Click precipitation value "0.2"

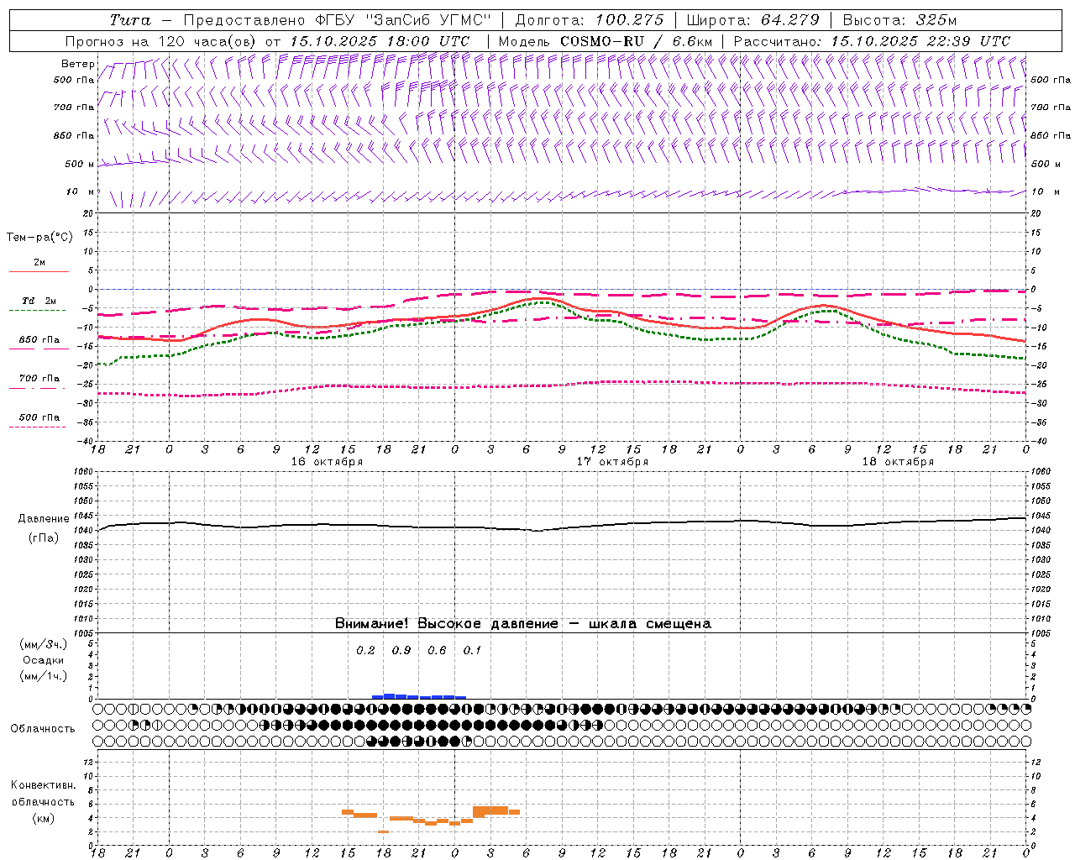click(x=365, y=650)
